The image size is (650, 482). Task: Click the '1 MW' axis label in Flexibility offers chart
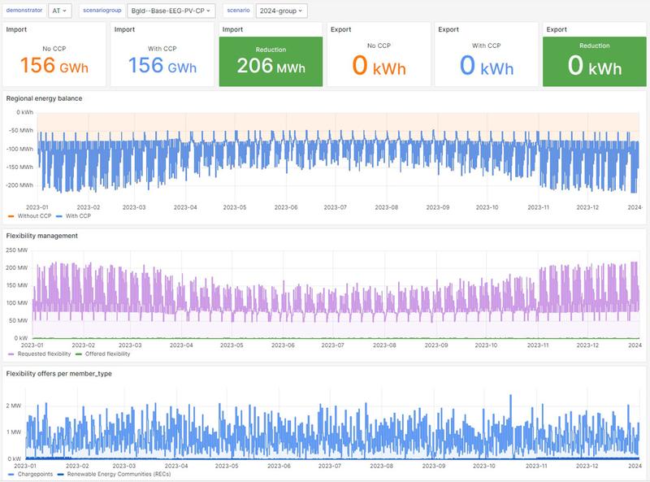point(14,432)
